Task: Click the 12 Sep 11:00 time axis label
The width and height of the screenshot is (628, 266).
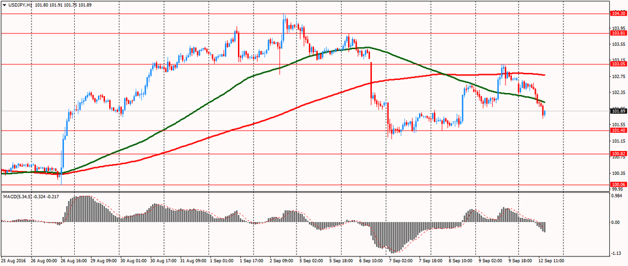Action: point(551,260)
